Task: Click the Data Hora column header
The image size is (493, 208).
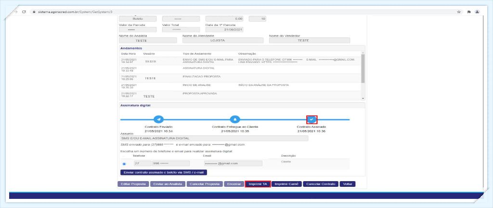Action: pos(128,54)
